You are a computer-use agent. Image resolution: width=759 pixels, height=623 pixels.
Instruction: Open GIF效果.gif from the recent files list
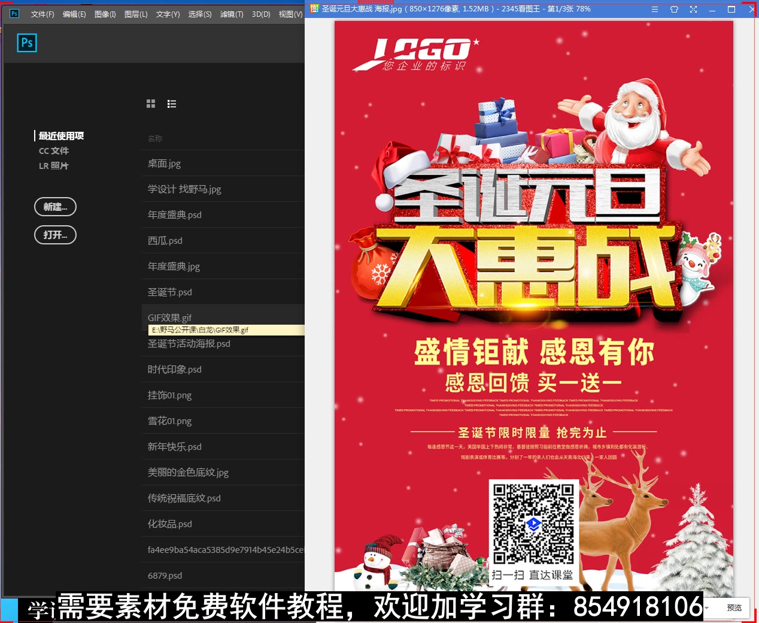tap(169, 317)
